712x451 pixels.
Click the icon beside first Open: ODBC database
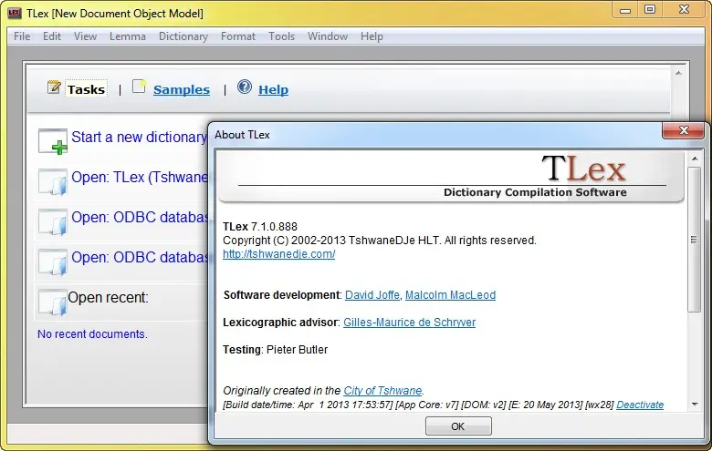coord(53,221)
